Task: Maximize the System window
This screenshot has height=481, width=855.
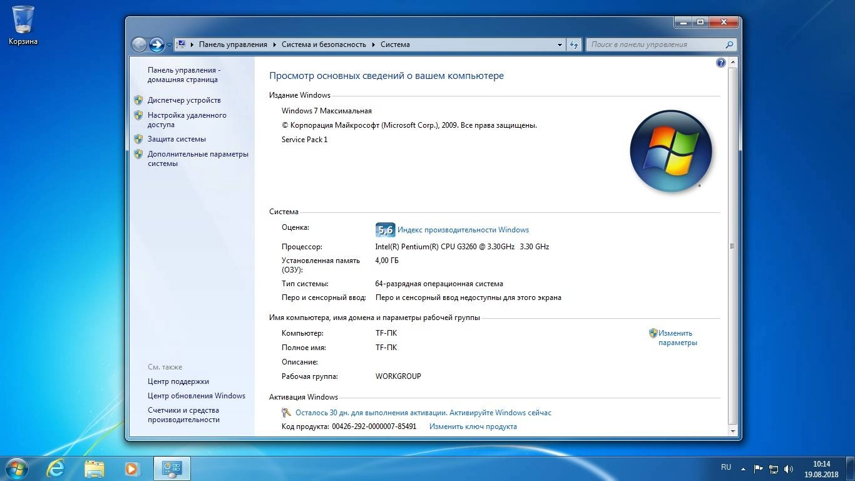Action: click(x=701, y=22)
